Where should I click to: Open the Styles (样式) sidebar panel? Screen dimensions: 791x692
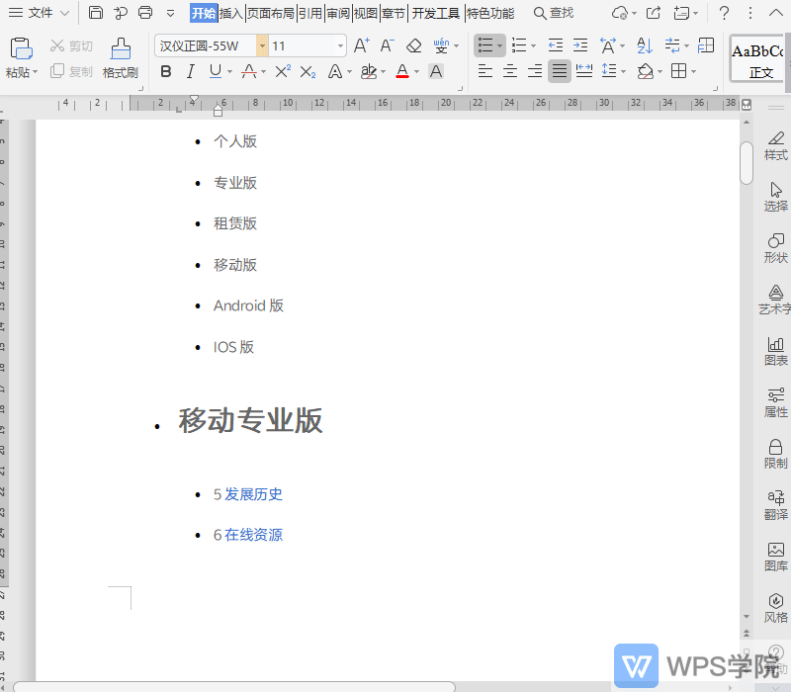tap(775, 145)
